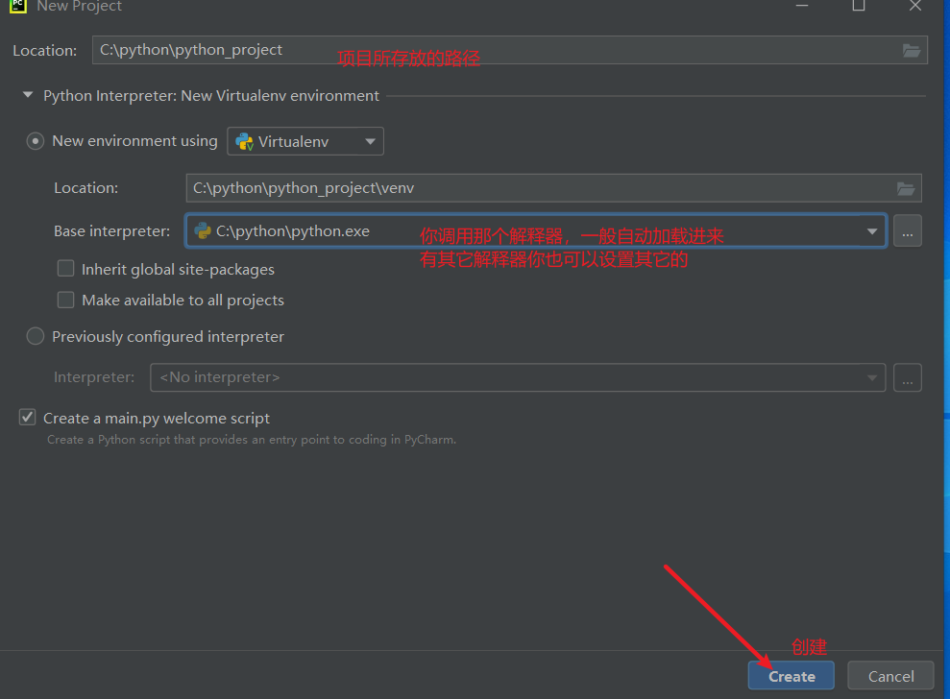Viewport: 950px width, 699px height.
Task: Click the Base interpreter label
Action: tap(112, 231)
